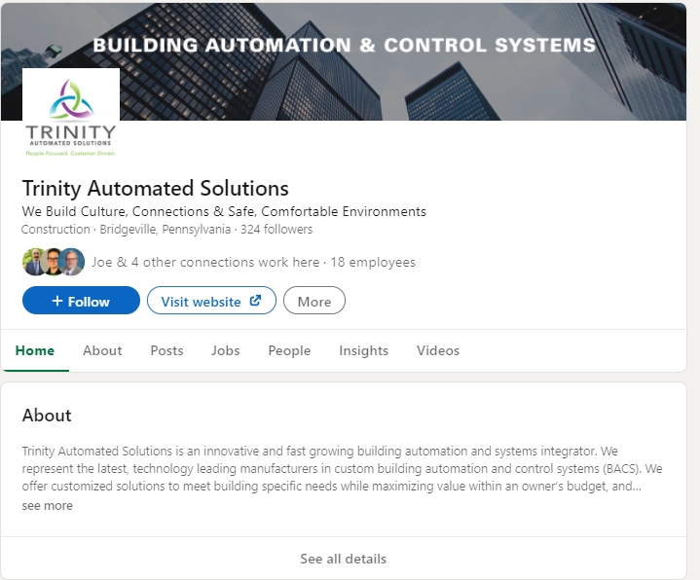
Task: Click See all details
Action: (344, 559)
